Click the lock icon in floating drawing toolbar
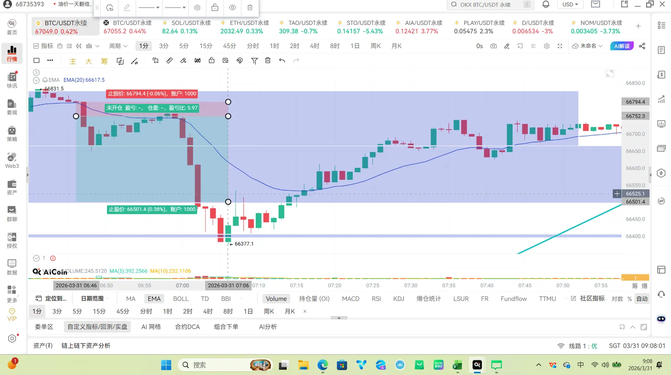671x375 pixels. (x=215, y=7)
